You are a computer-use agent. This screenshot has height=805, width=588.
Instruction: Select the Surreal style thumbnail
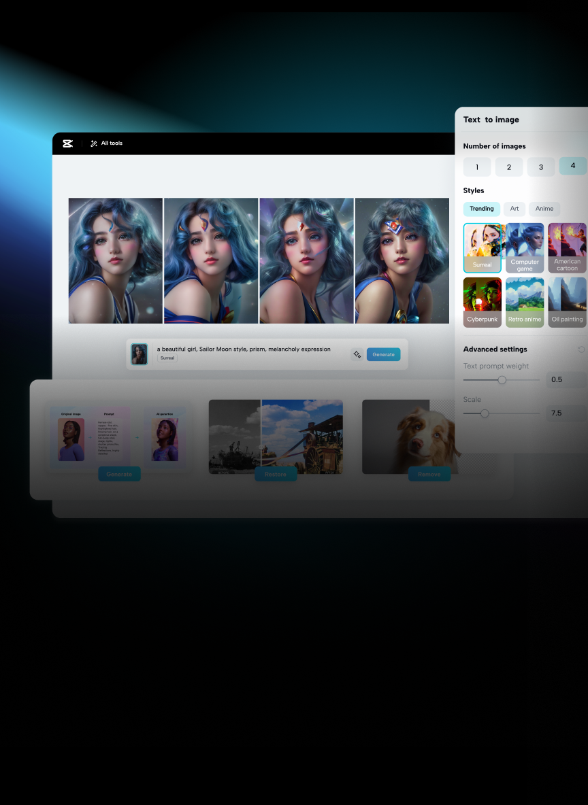coord(482,248)
